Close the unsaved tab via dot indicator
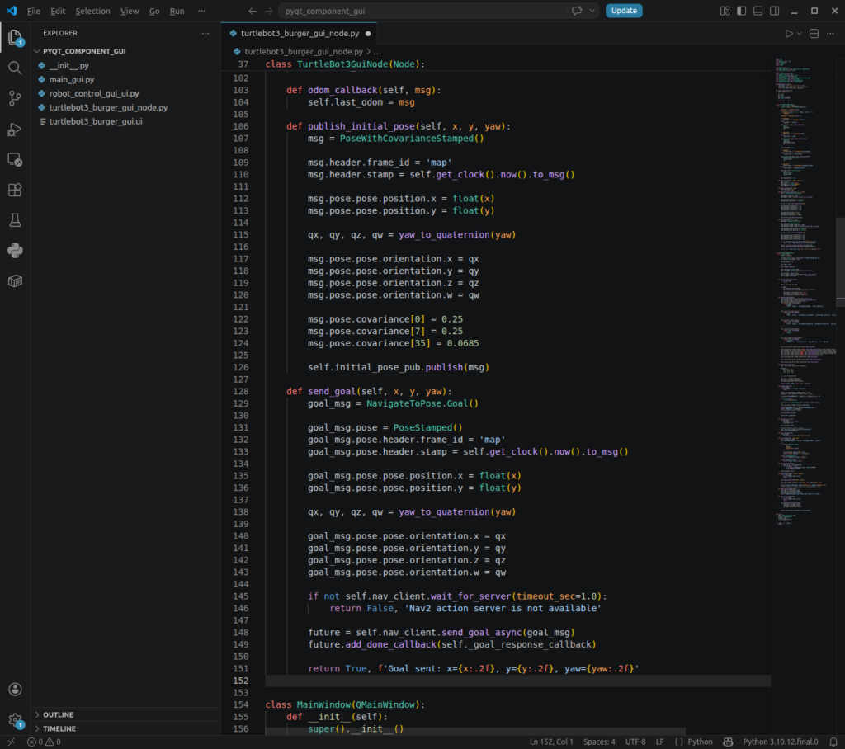This screenshot has height=749, width=845. (x=368, y=34)
